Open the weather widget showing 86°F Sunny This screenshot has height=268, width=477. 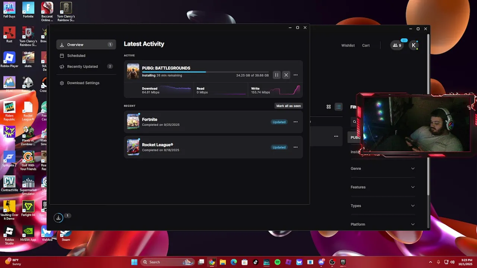13,262
